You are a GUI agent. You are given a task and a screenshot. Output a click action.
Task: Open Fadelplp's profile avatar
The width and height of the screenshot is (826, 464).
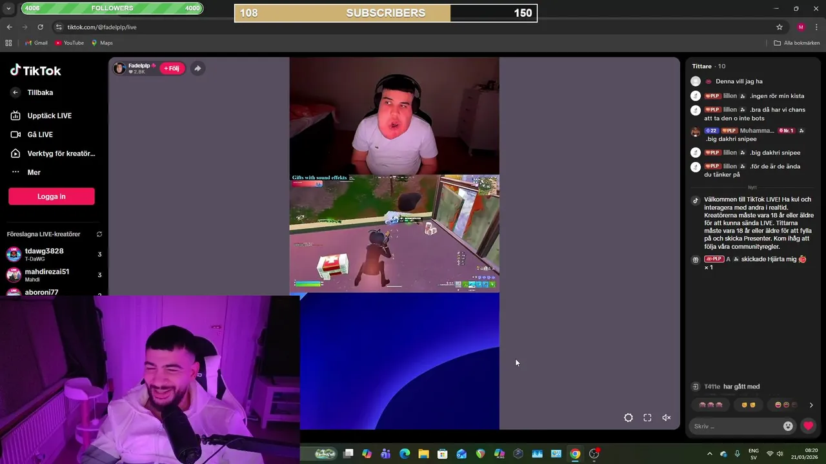(x=119, y=68)
